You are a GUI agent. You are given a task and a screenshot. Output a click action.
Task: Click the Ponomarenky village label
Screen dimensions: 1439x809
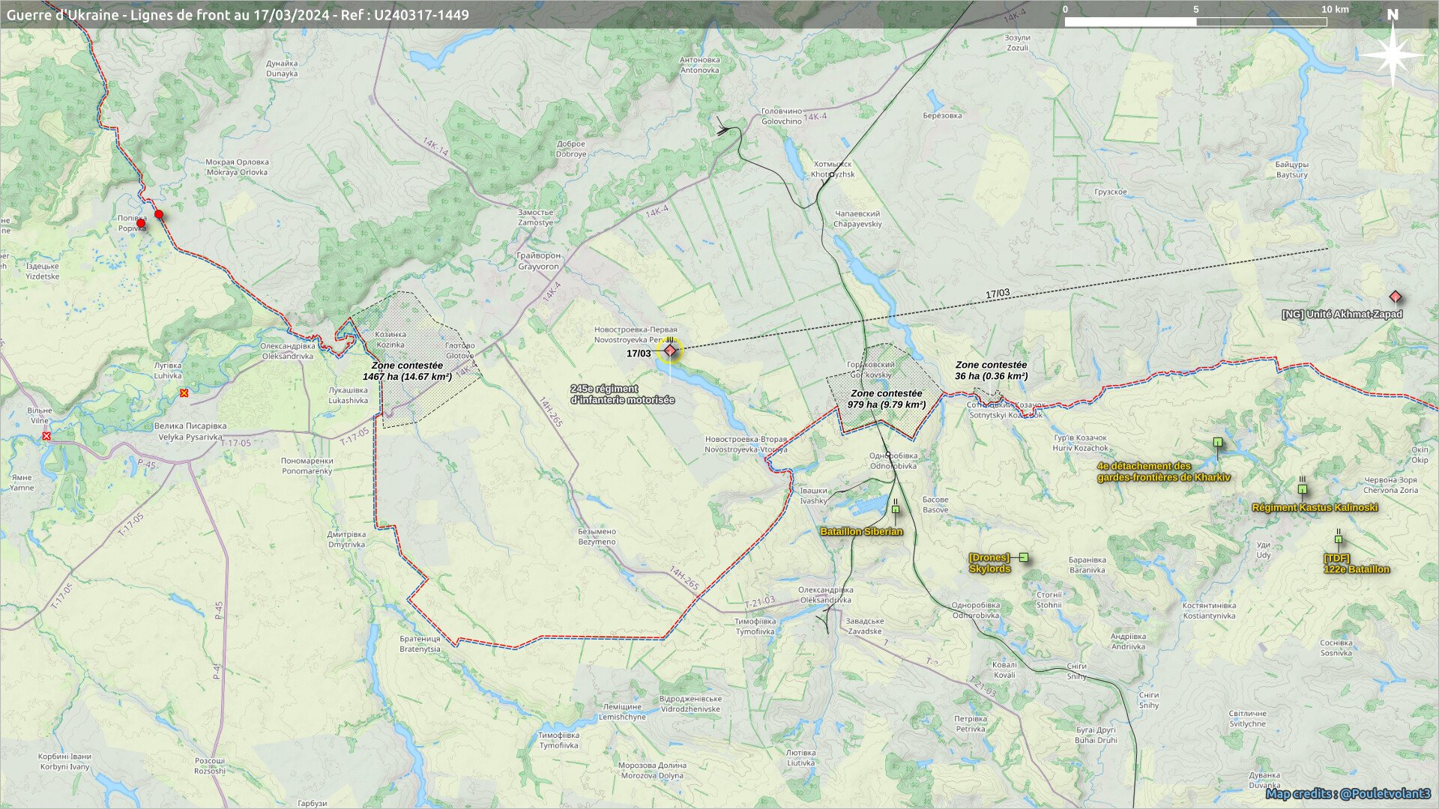307,466
